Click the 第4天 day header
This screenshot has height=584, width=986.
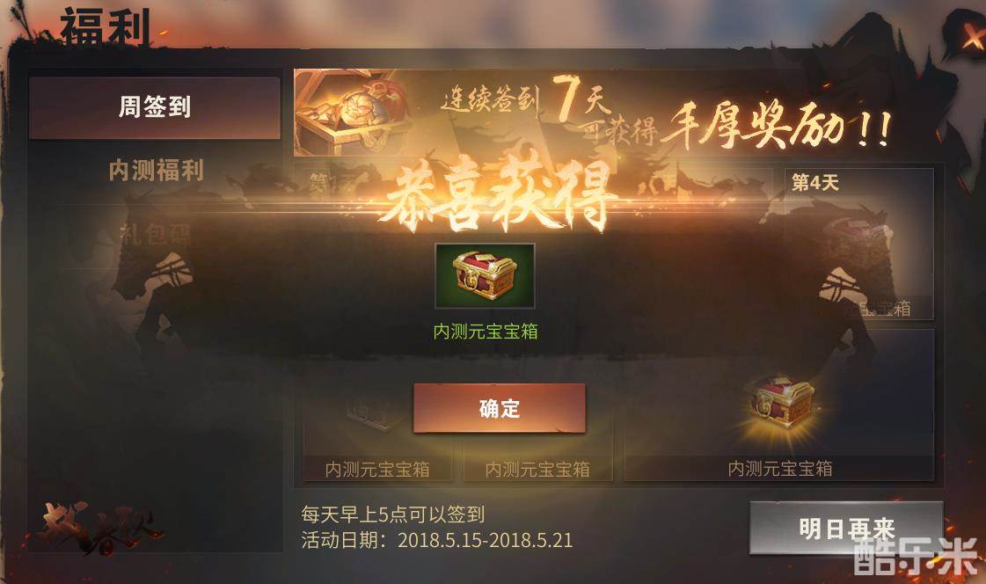[x=815, y=183]
